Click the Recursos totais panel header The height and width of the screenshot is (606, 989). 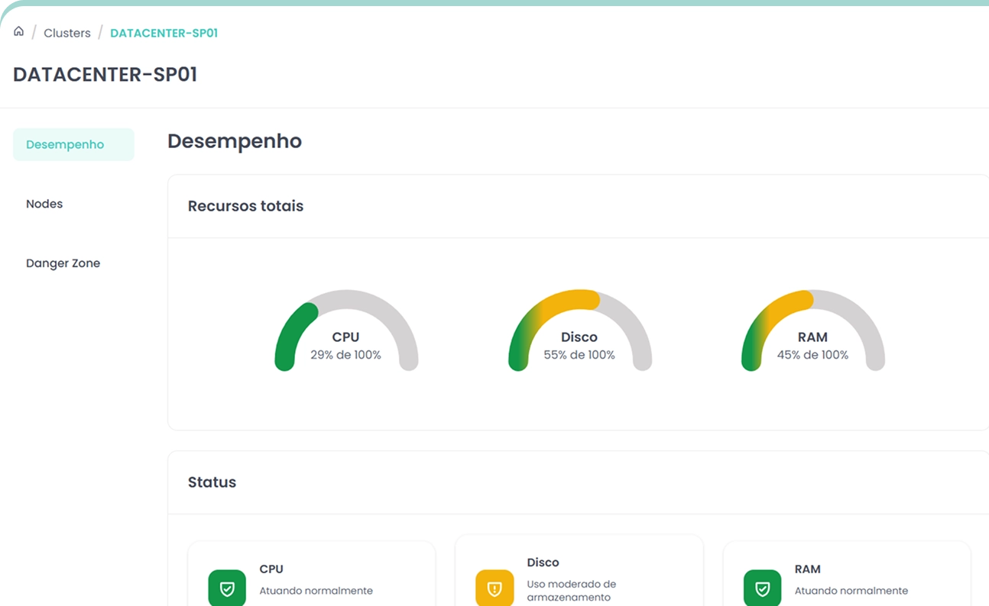(x=245, y=206)
